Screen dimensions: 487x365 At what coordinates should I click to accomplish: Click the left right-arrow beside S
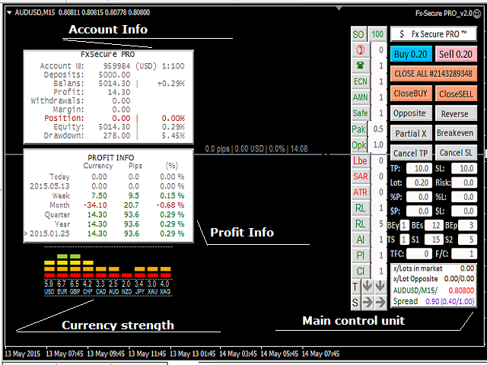367,303
